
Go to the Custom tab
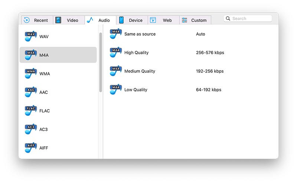click(195, 20)
